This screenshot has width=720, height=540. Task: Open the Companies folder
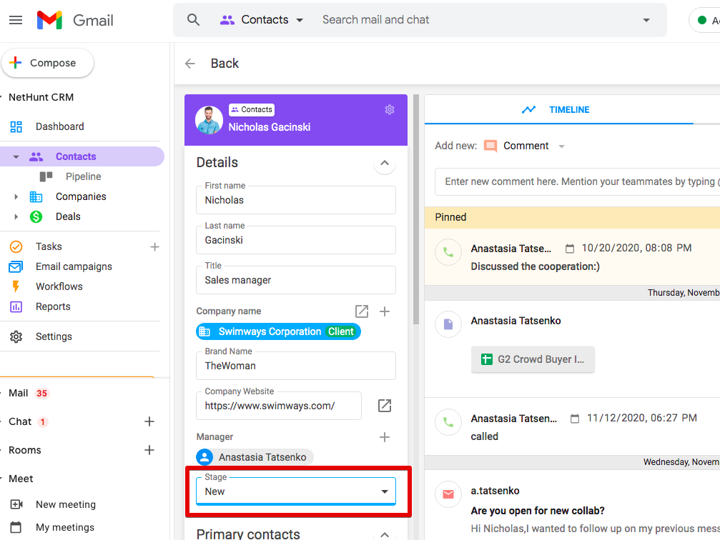pos(81,196)
